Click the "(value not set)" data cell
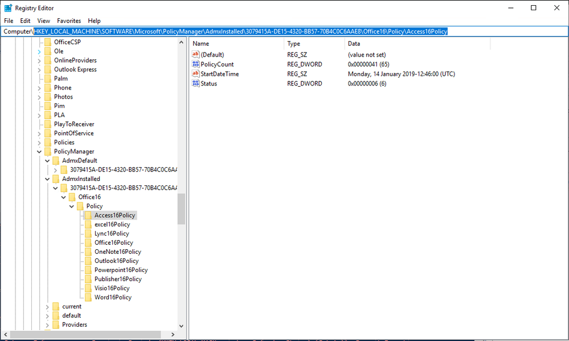Viewport: 569px width, 341px height. click(x=366, y=55)
